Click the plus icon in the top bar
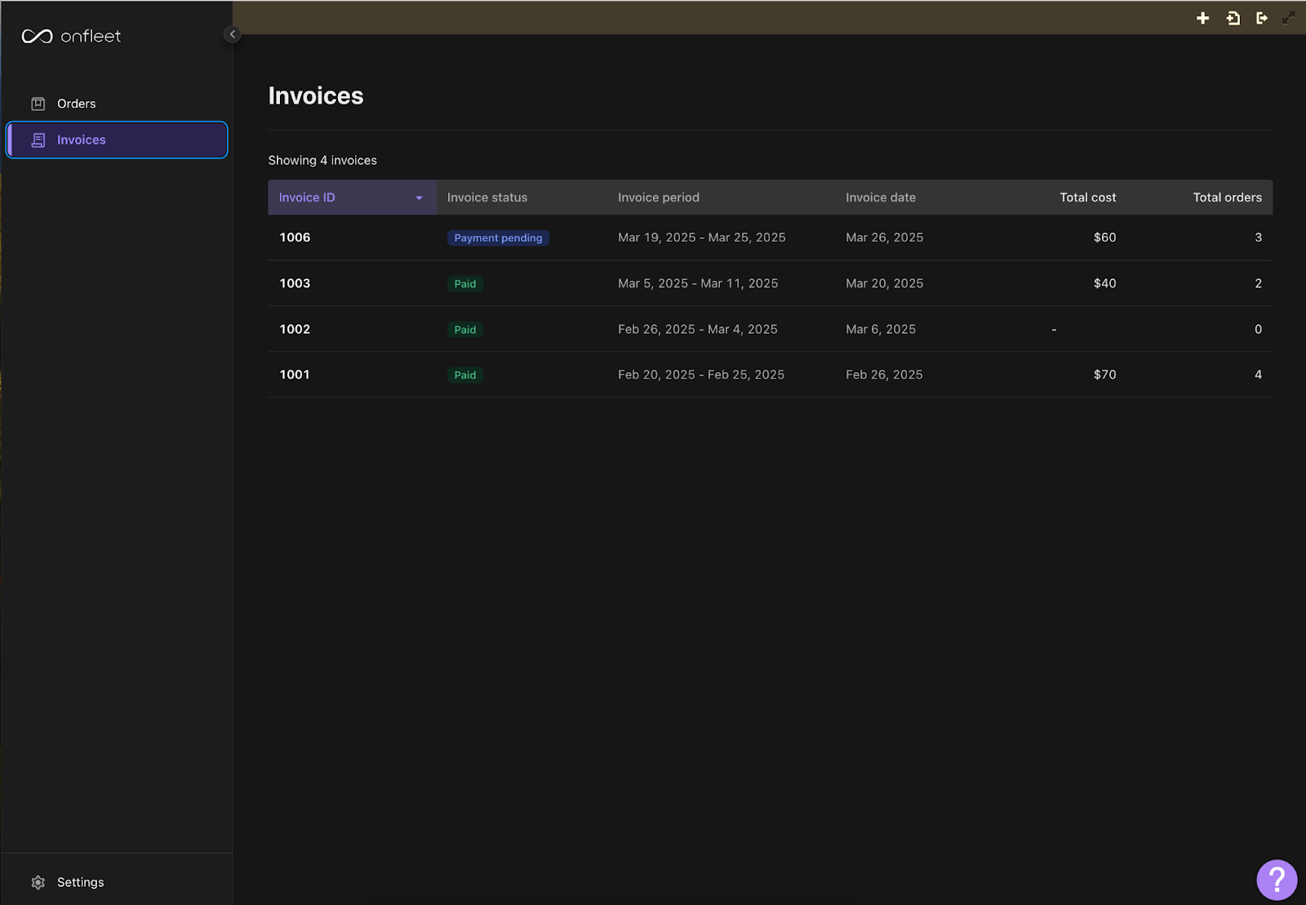This screenshot has height=905, width=1306. tap(1202, 18)
